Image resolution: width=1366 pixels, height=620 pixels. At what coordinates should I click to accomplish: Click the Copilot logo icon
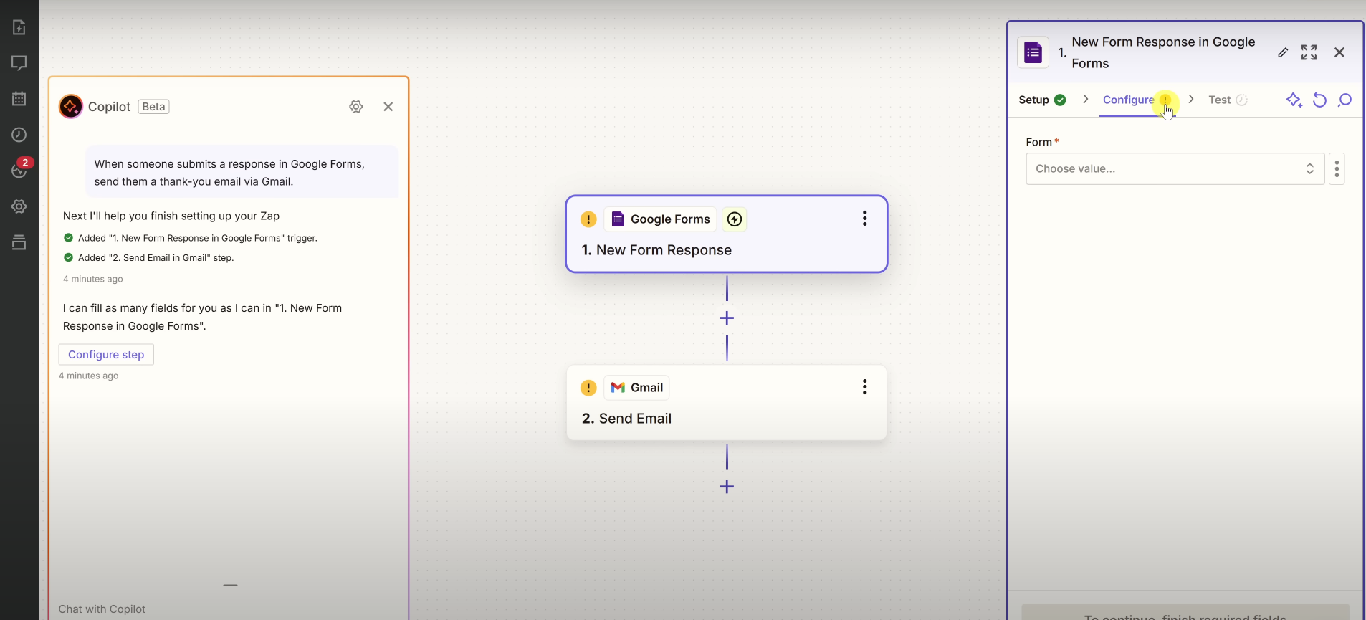[71, 107]
